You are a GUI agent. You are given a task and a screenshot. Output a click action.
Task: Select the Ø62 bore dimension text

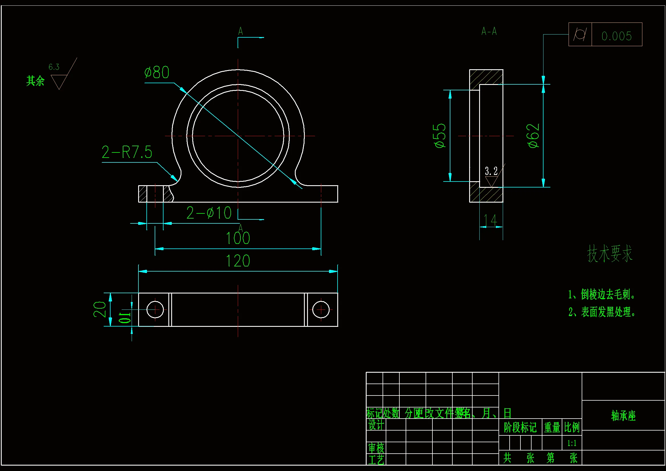[534, 136]
